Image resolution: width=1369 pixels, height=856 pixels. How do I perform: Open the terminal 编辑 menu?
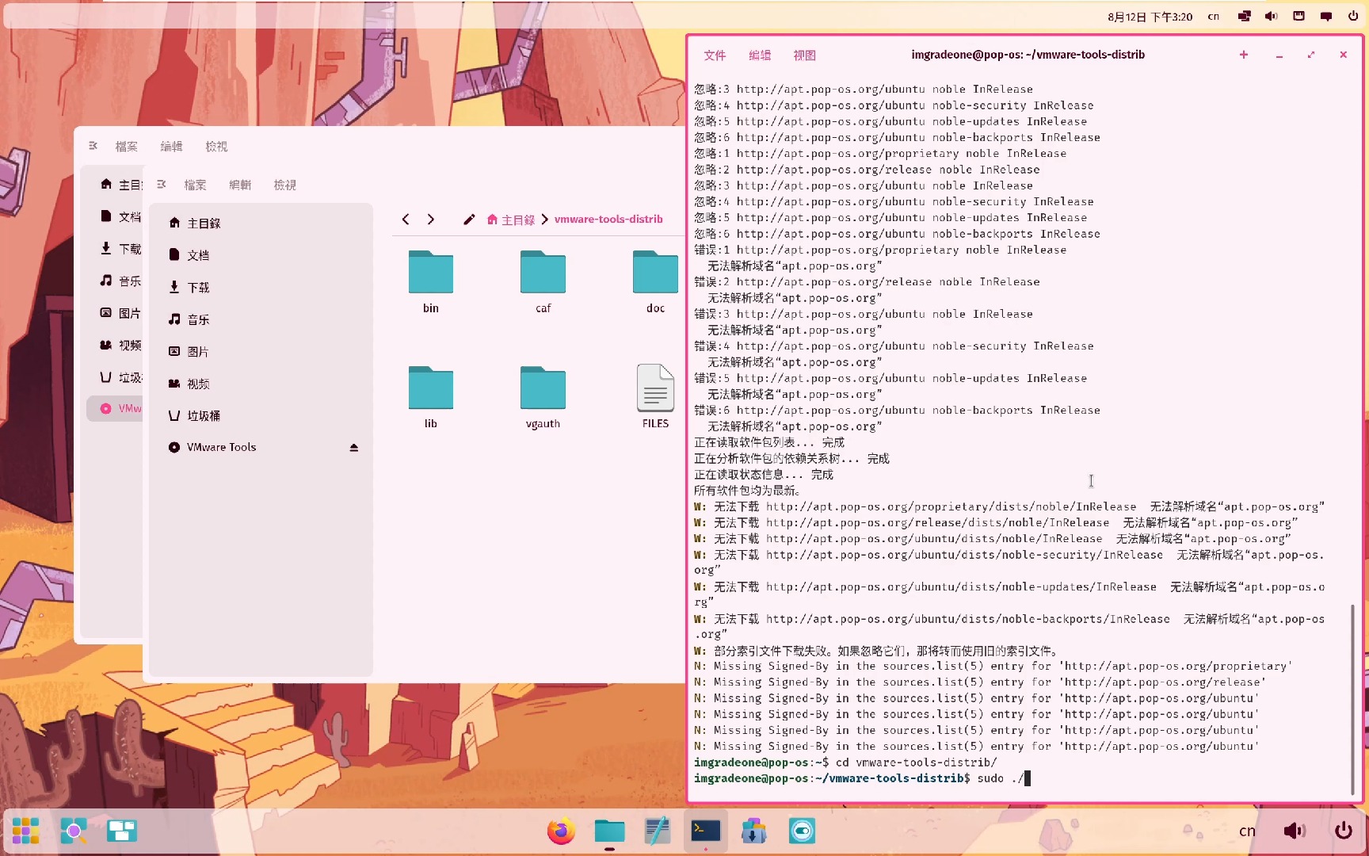(760, 55)
